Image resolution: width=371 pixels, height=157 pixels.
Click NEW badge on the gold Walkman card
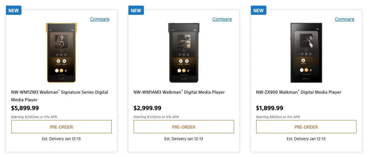point(14,11)
